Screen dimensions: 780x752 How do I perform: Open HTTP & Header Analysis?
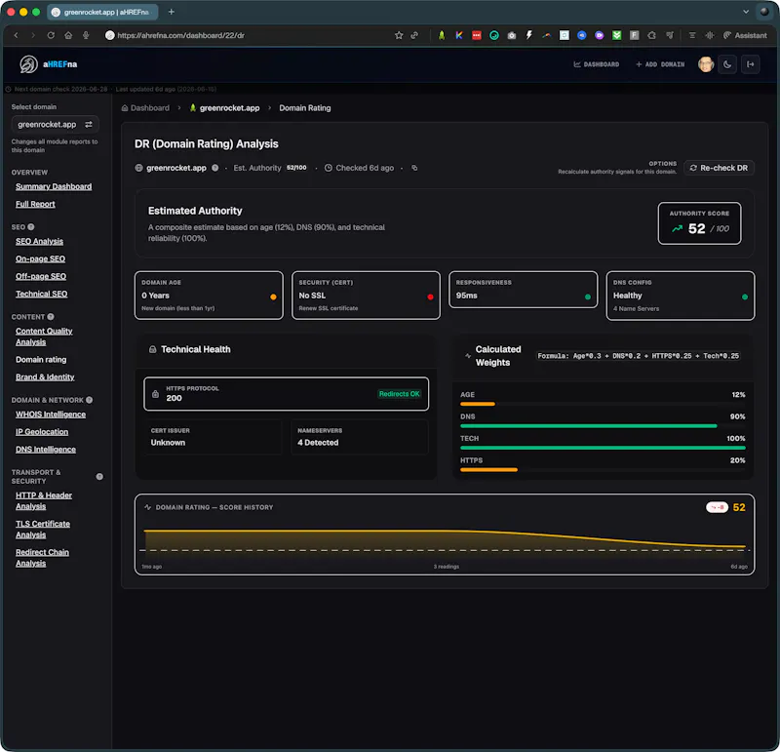[x=44, y=500]
